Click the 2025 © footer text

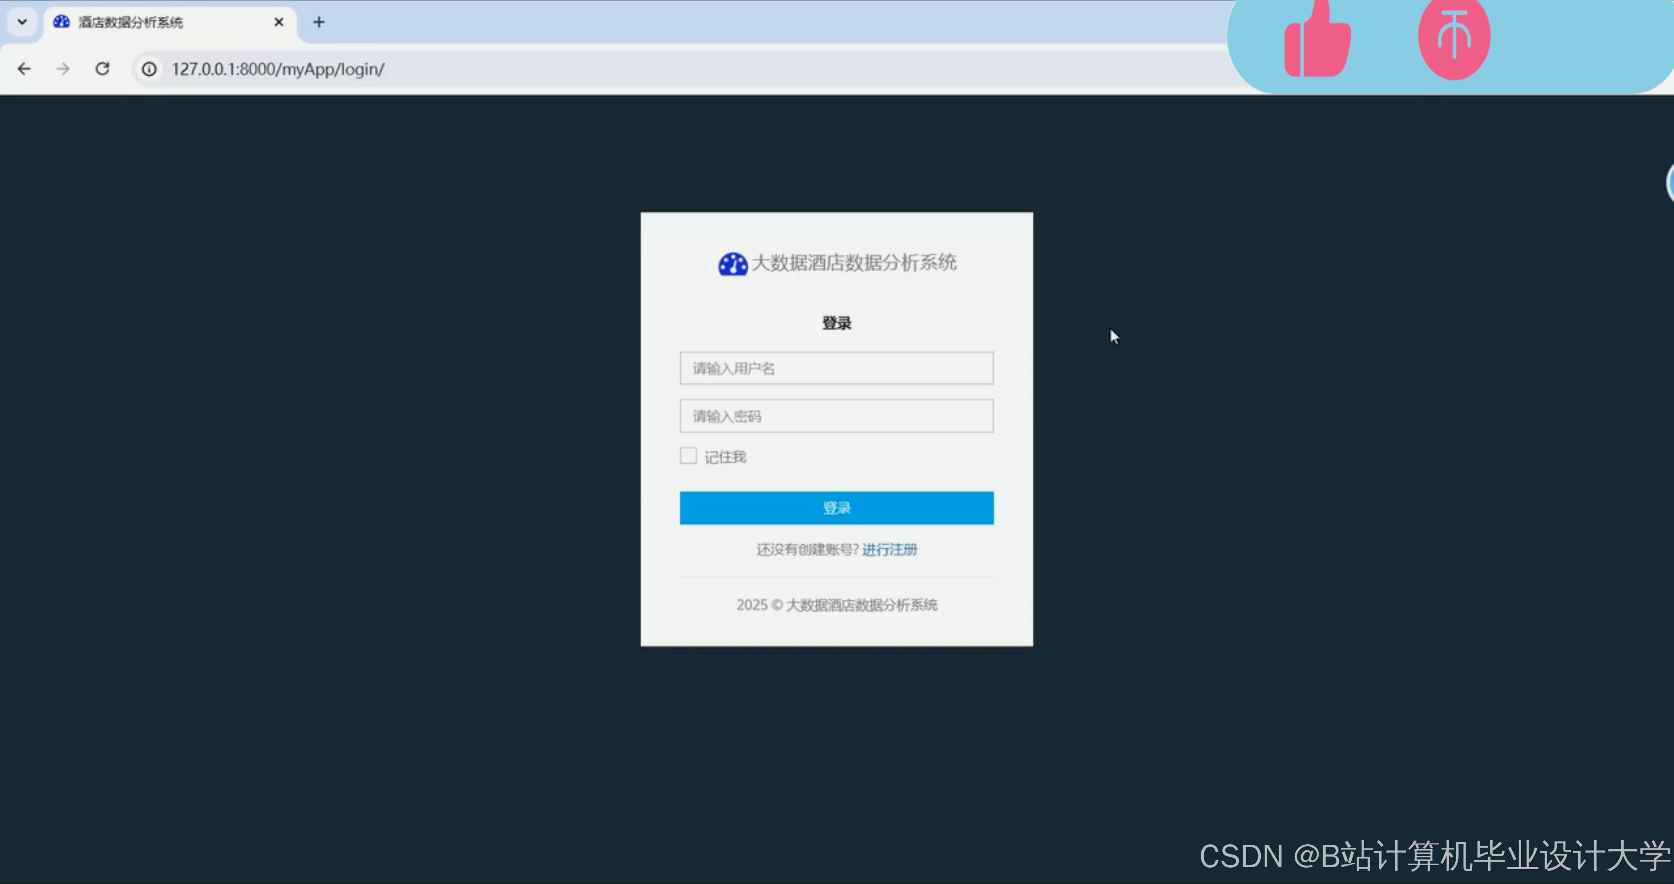(x=836, y=605)
